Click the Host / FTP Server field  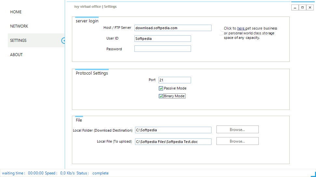173,28
